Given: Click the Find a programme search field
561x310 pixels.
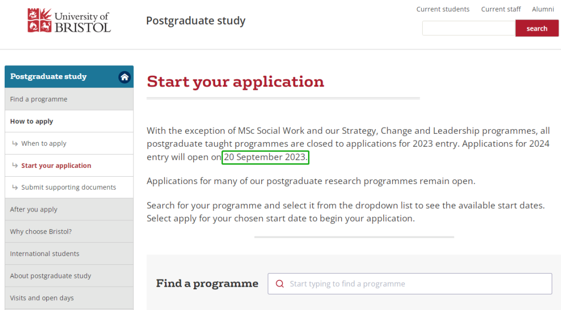Looking at the screenshot, I should 410,284.
